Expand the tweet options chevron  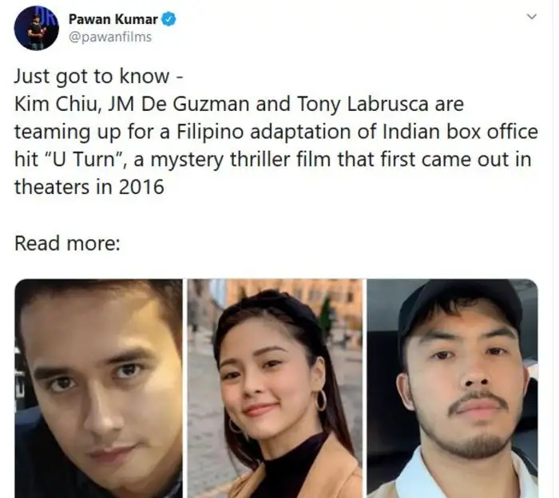pyautogui.click(x=532, y=17)
